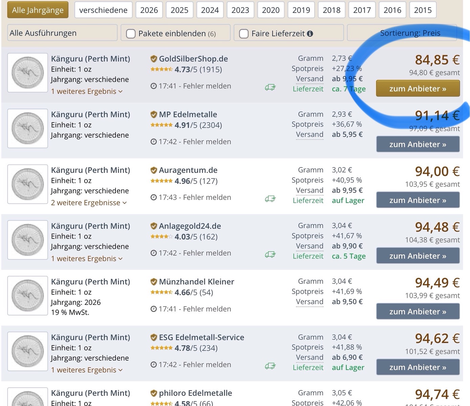Click the delivery truck icon in ESG Edelmetall-Service row
The width and height of the screenshot is (470, 406).
pyautogui.click(x=270, y=366)
